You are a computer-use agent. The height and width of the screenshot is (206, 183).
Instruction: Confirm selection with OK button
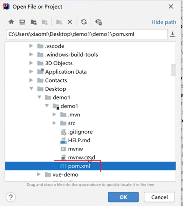pyautogui.click(x=123, y=197)
